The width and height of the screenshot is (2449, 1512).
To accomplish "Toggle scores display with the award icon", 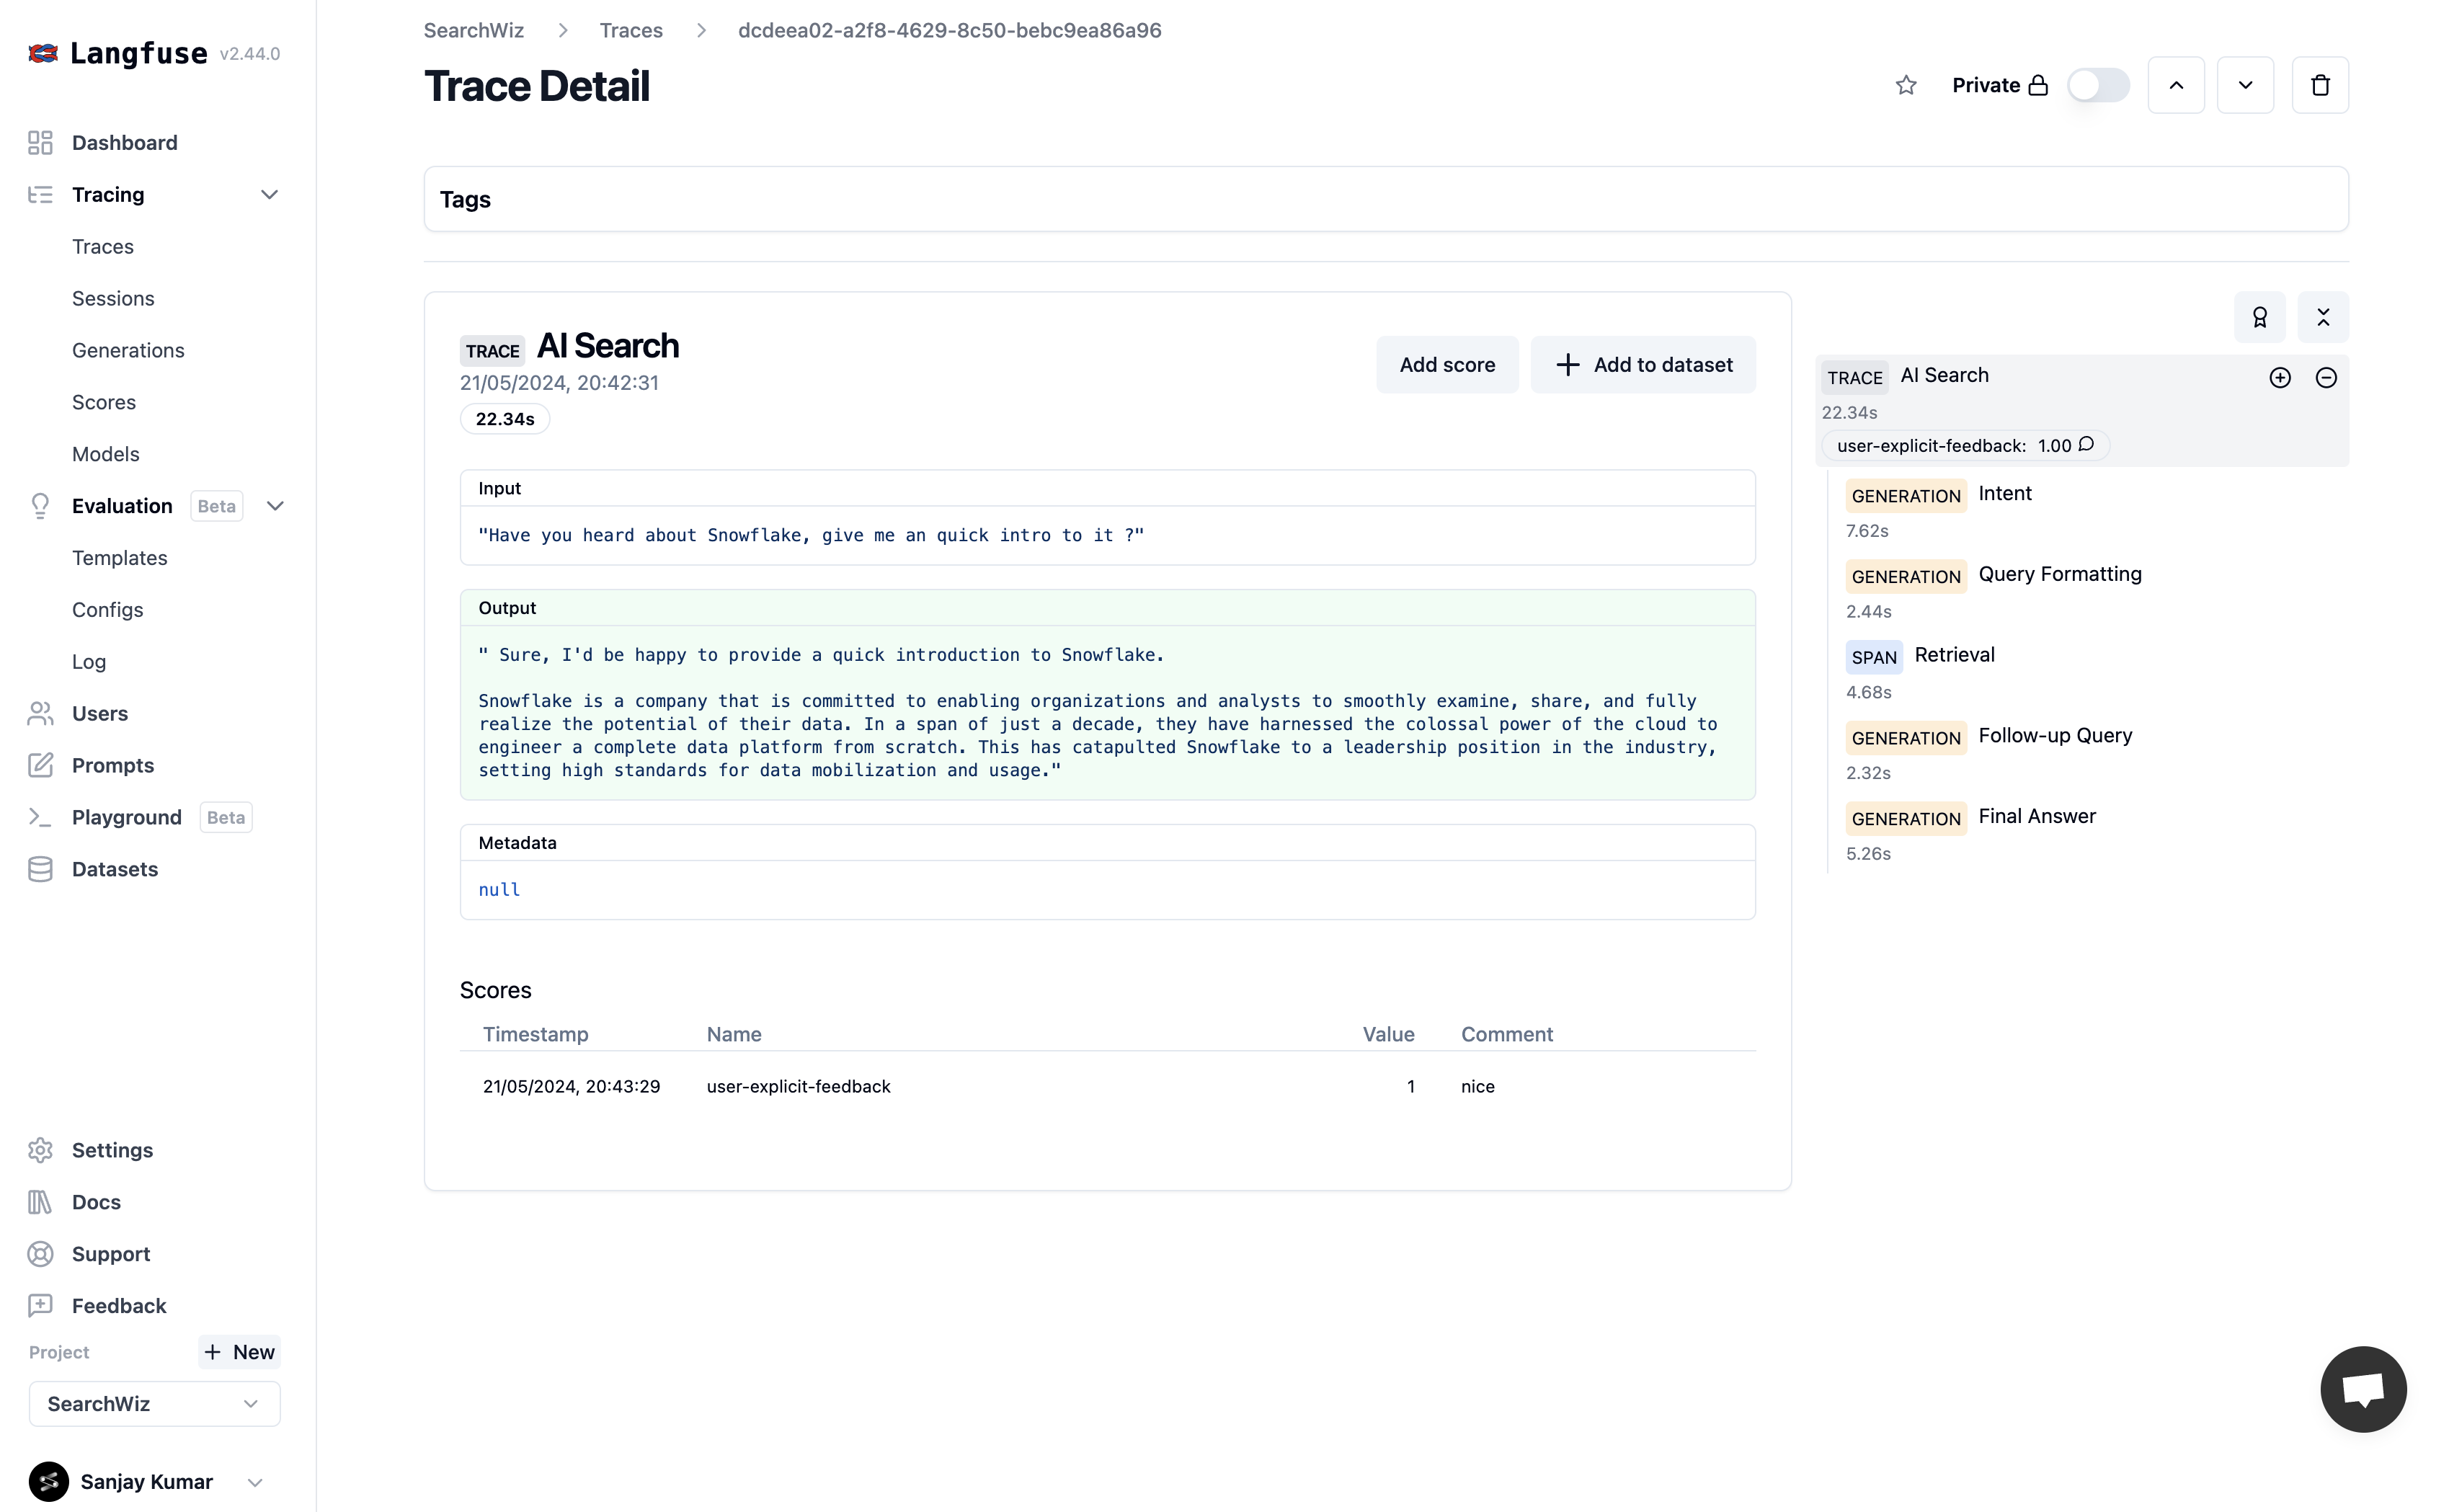I will 2259,318.
